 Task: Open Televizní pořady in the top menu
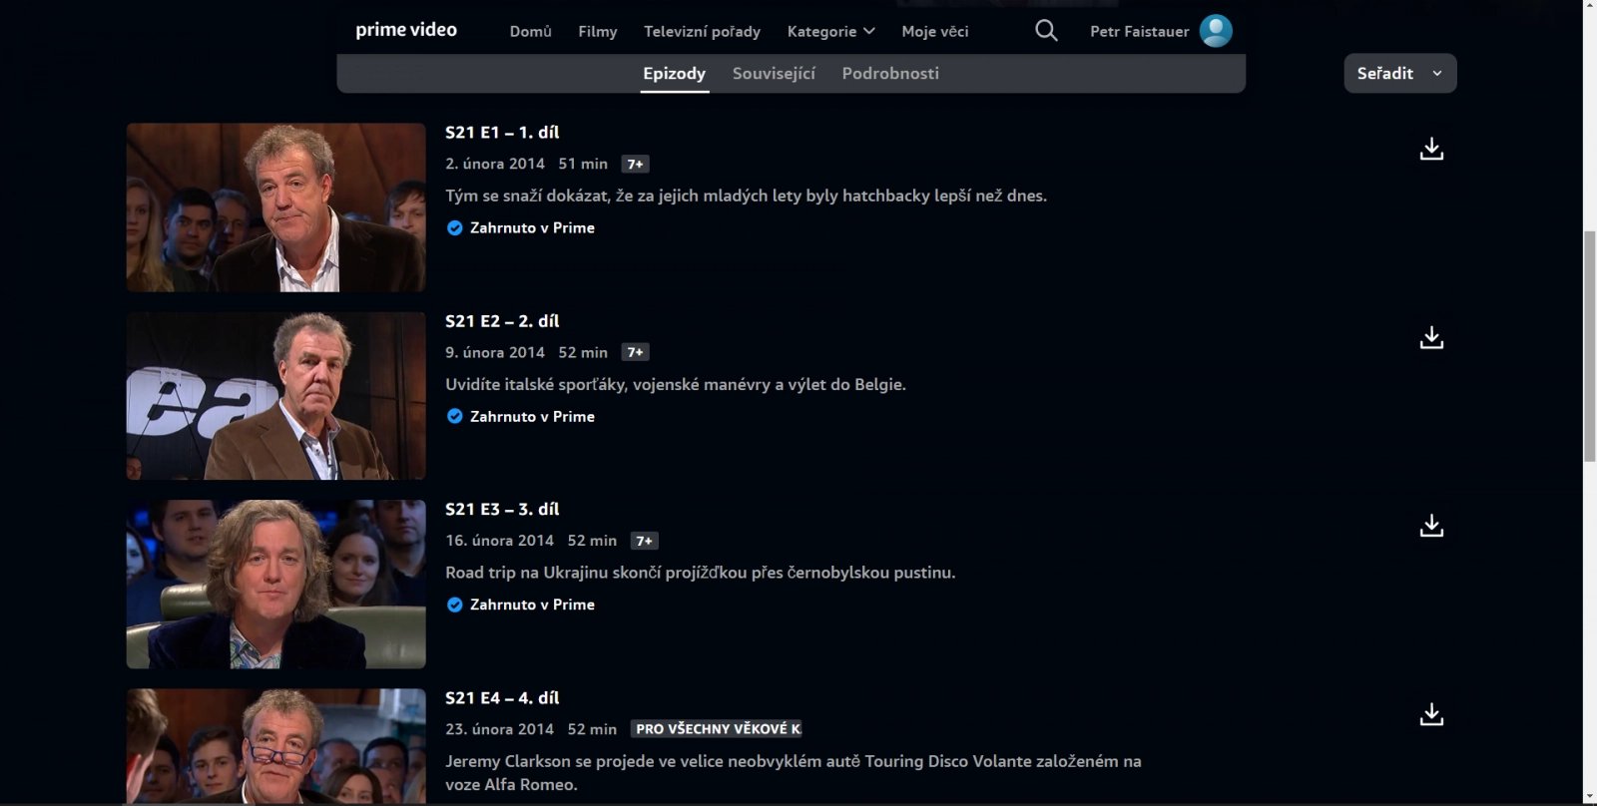point(702,31)
